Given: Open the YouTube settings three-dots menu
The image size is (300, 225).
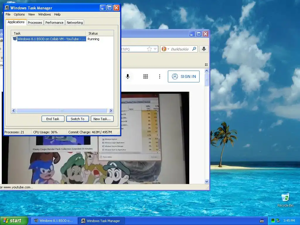Looking at the screenshot, I should point(160,76).
